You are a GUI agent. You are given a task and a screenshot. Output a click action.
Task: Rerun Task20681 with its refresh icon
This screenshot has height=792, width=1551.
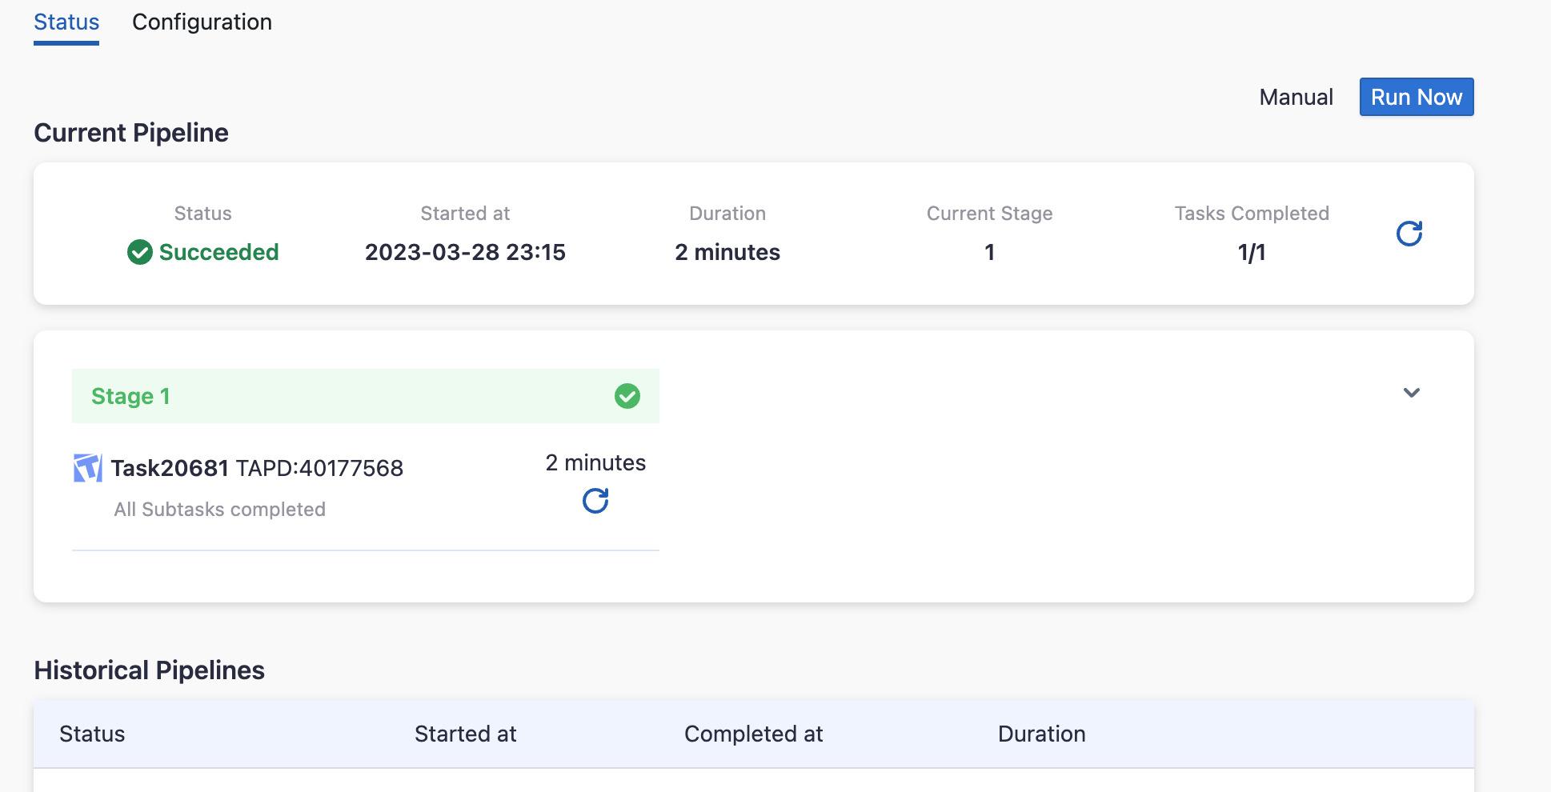click(x=595, y=501)
